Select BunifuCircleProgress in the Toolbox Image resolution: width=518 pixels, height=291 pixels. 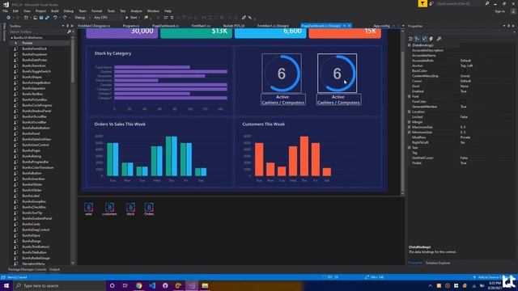[37, 105]
